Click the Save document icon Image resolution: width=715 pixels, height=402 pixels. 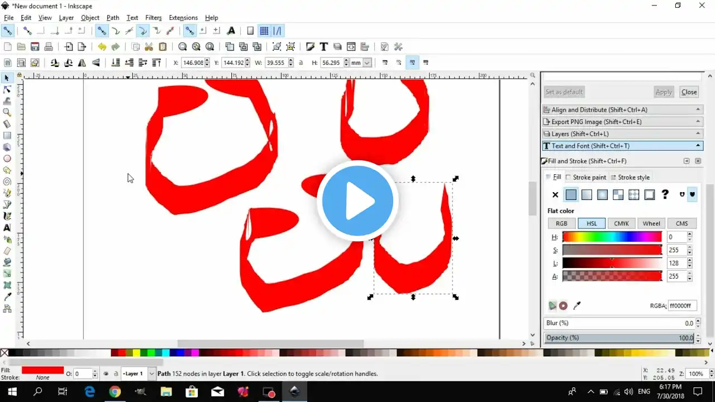point(35,47)
